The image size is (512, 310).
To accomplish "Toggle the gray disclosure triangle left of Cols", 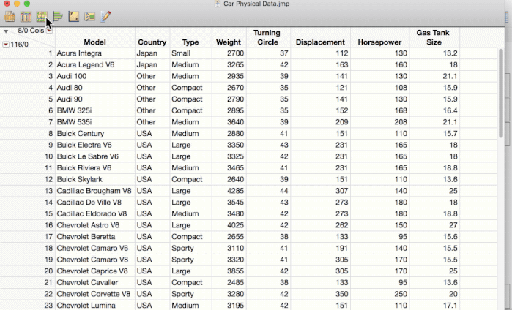I will click(x=6, y=31).
